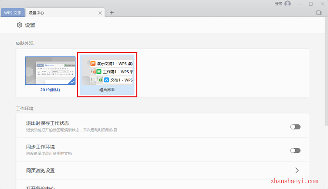This screenshot has width=328, height=189.
Task: Open a new tab with the plus button
Action: pyautogui.click(x=112, y=13)
